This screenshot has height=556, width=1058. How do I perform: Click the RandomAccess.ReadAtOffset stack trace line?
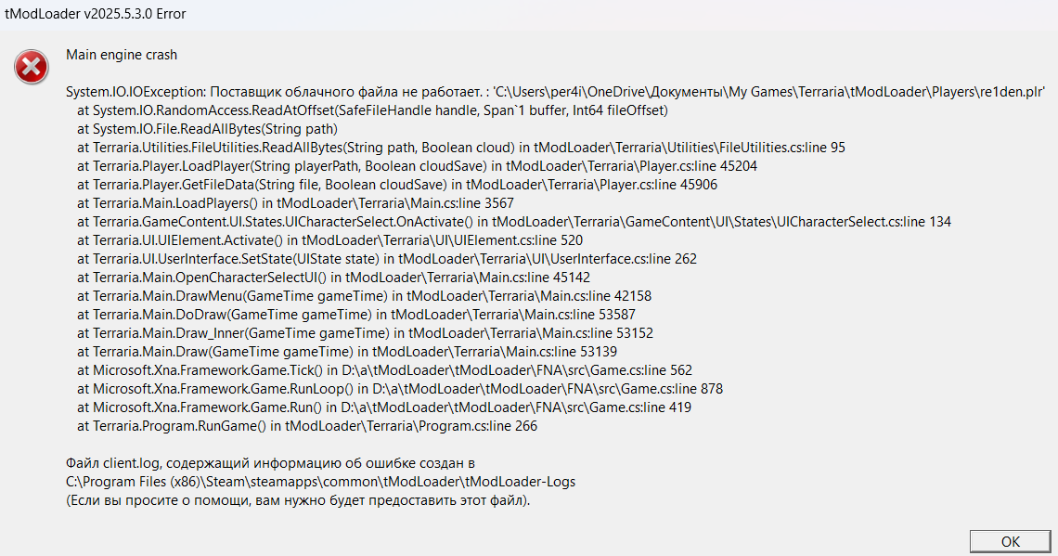(x=373, y=110)
